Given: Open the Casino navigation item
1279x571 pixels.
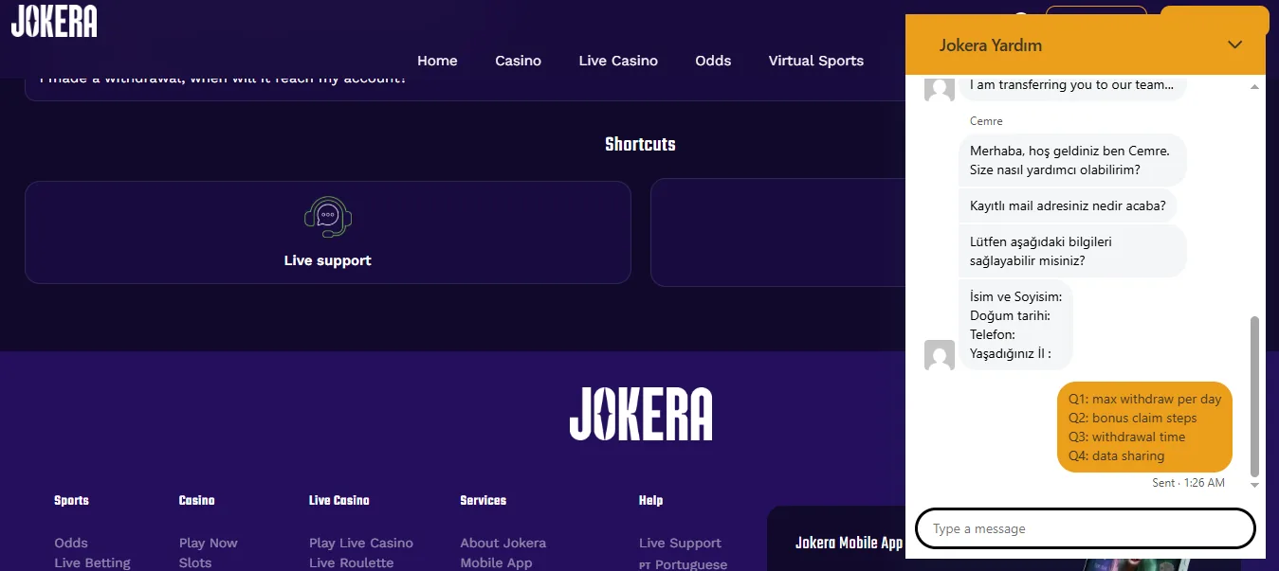Looking at the screenshot, I should (518, 61).
